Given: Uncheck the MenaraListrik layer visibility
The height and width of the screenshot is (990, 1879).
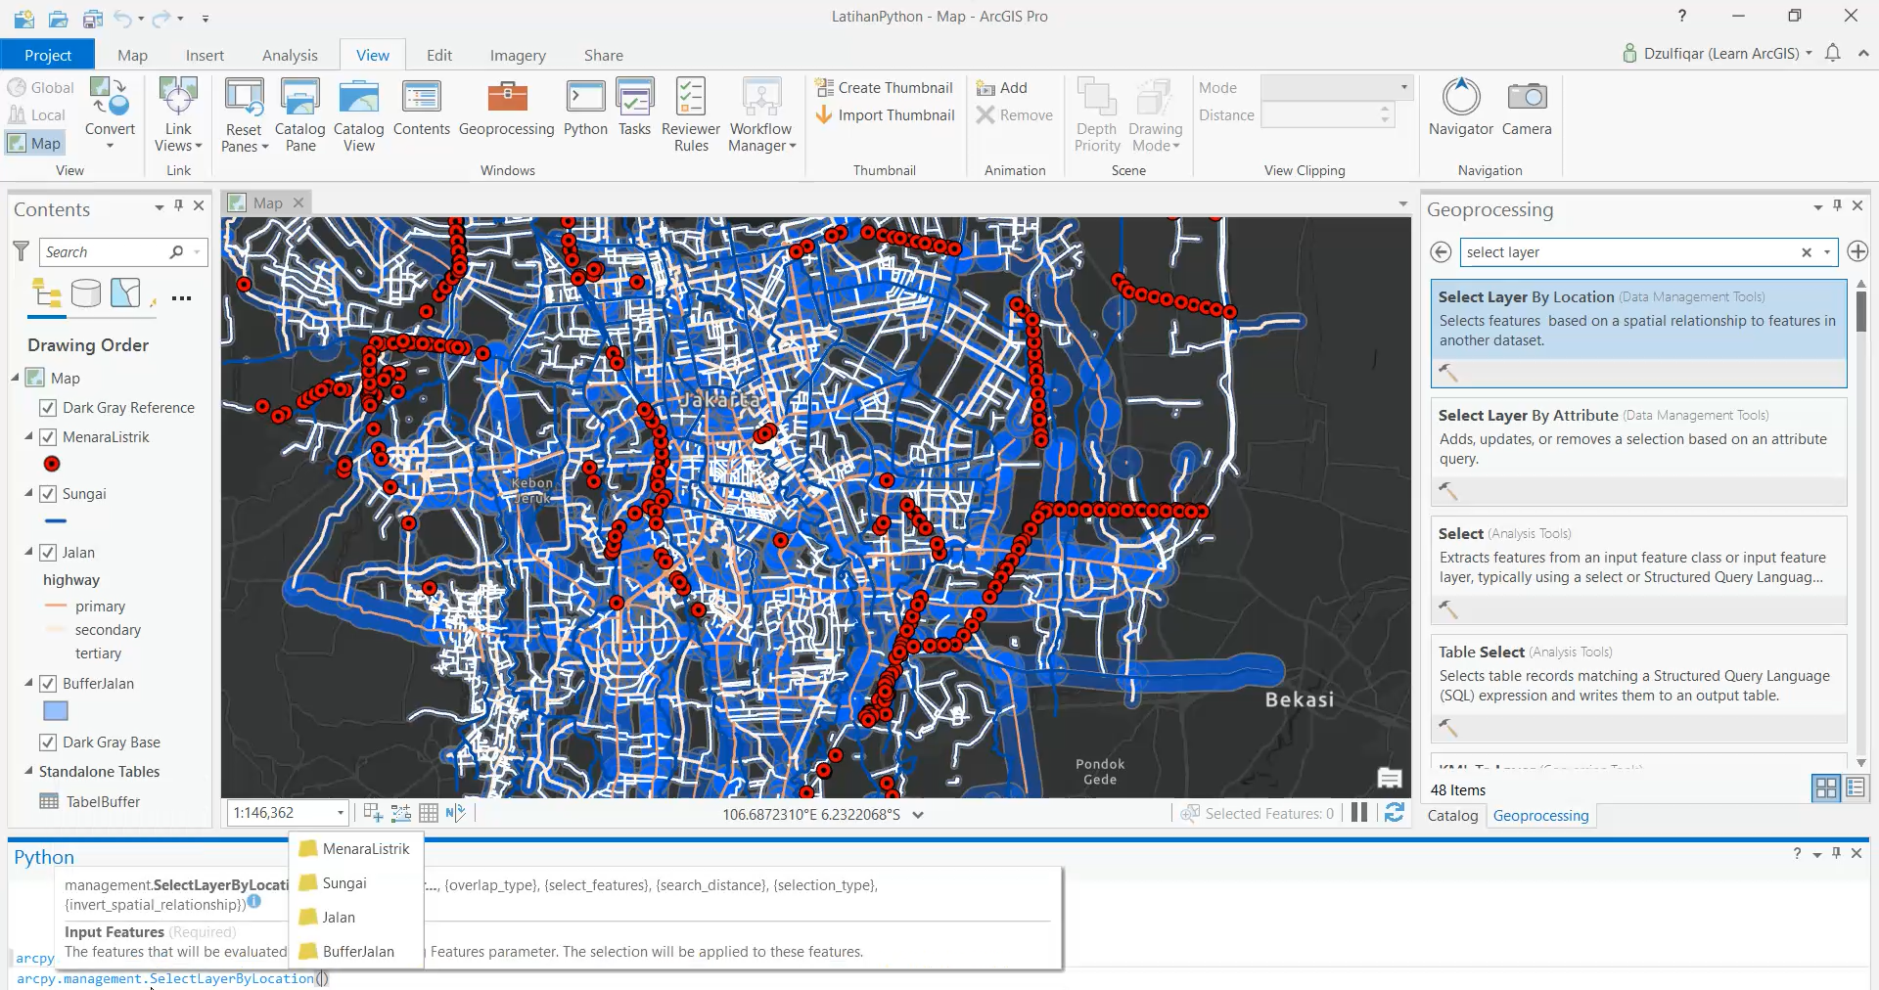Looking at the screenshot, I should point(48,437).
